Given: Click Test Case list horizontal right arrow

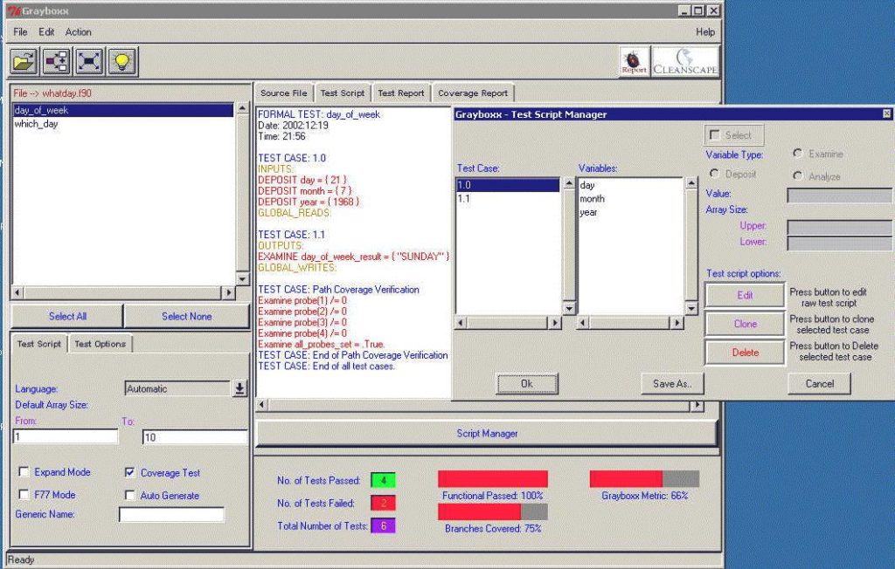Looking at the screenshot, I should pos(554,323).
